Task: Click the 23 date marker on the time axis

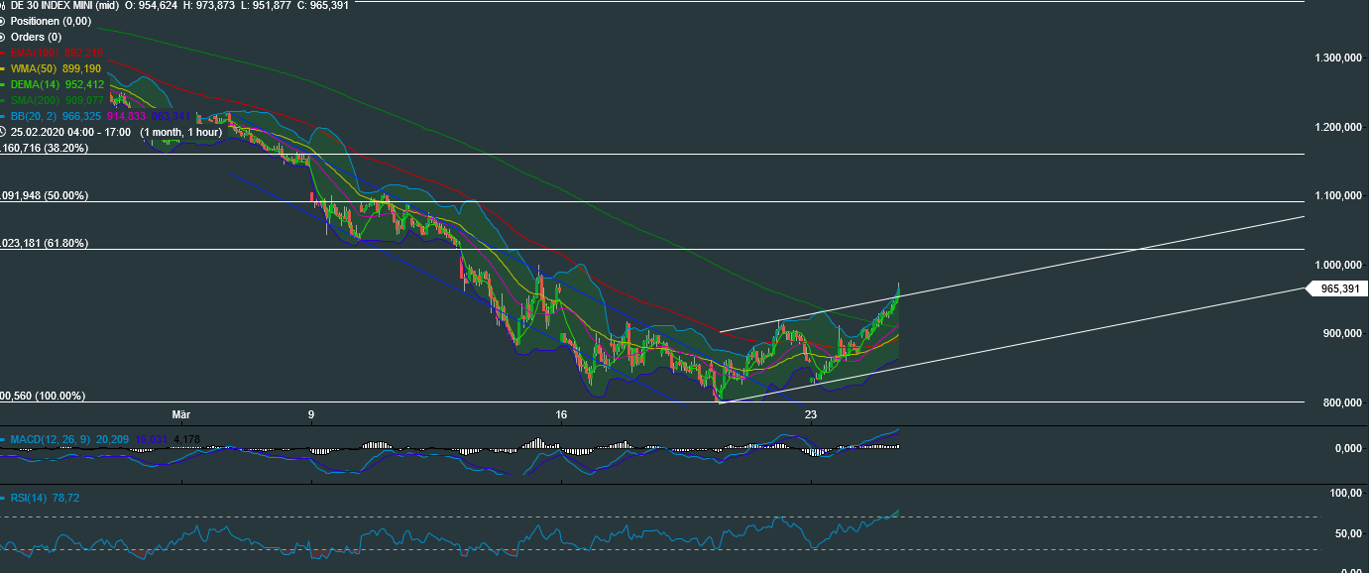Action: pos(811,414)
